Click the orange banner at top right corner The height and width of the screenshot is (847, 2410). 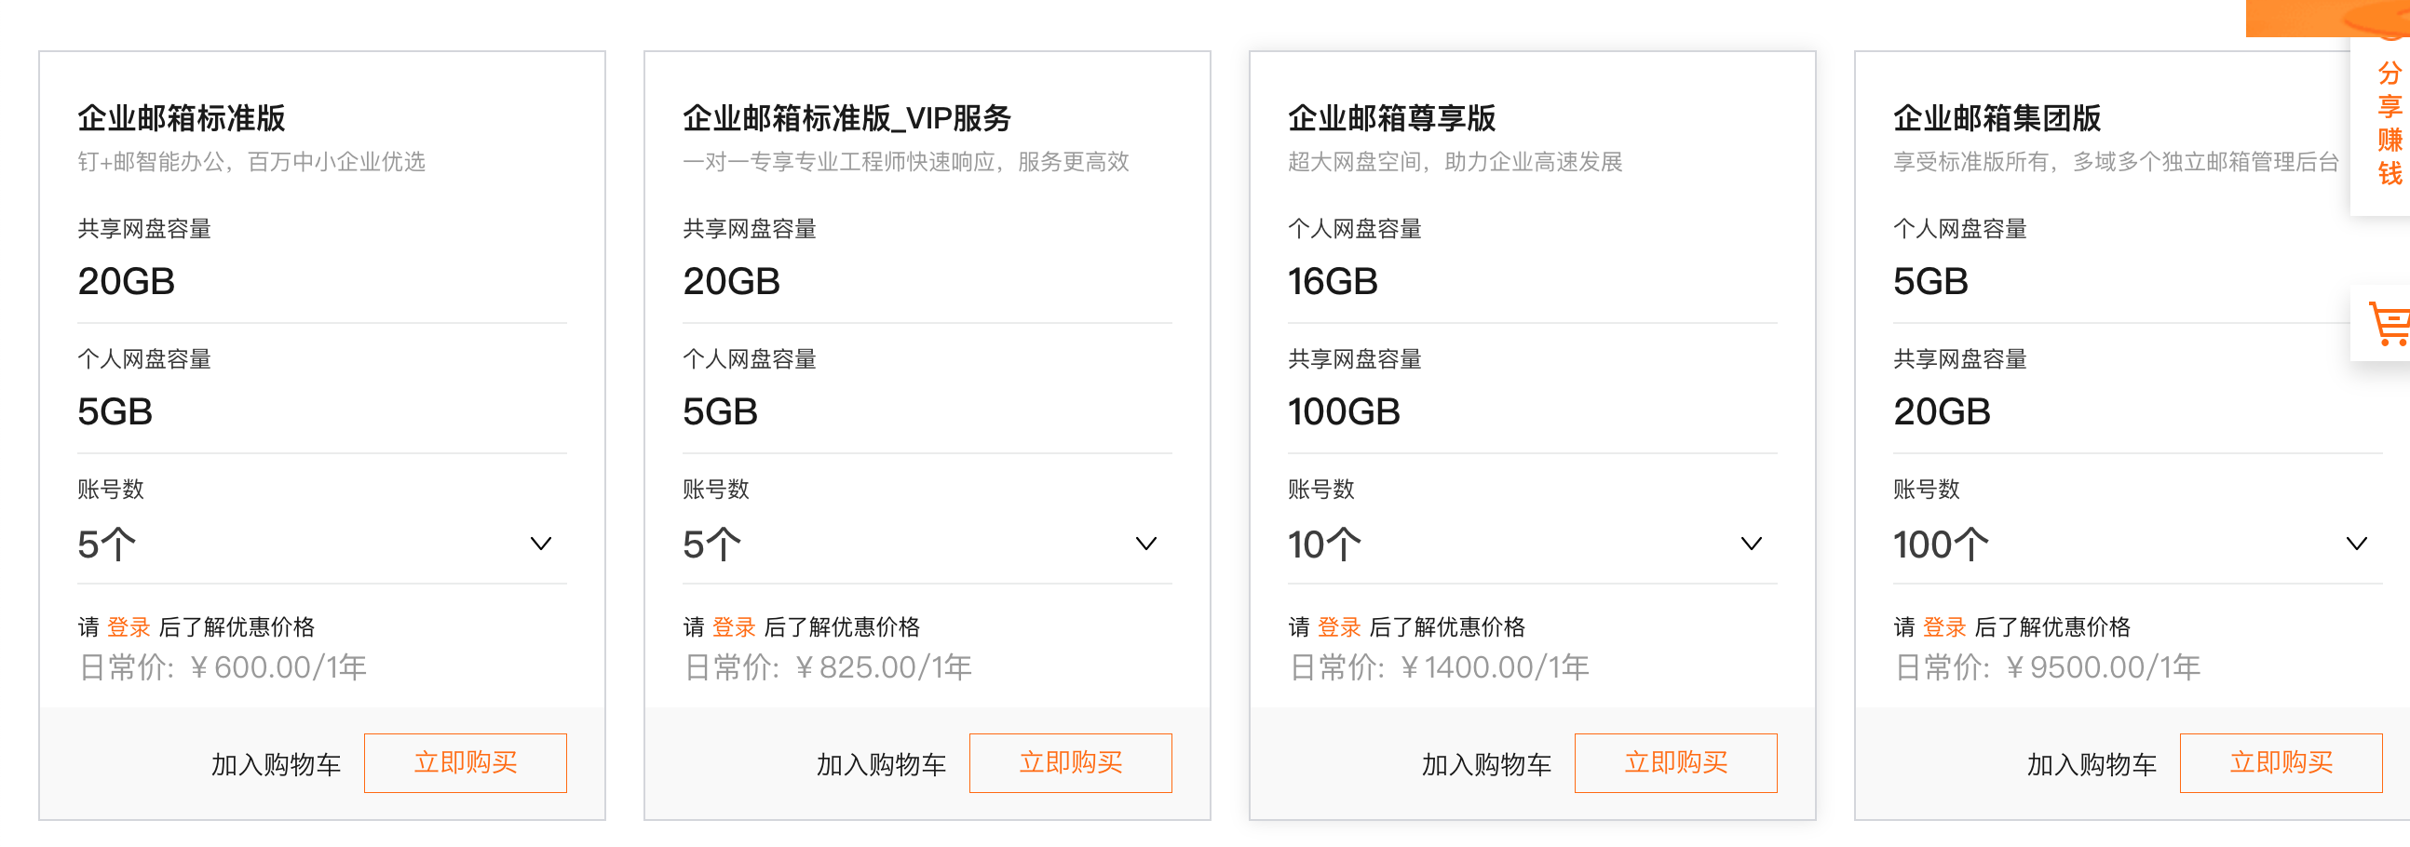click(x=2328, y=18)
